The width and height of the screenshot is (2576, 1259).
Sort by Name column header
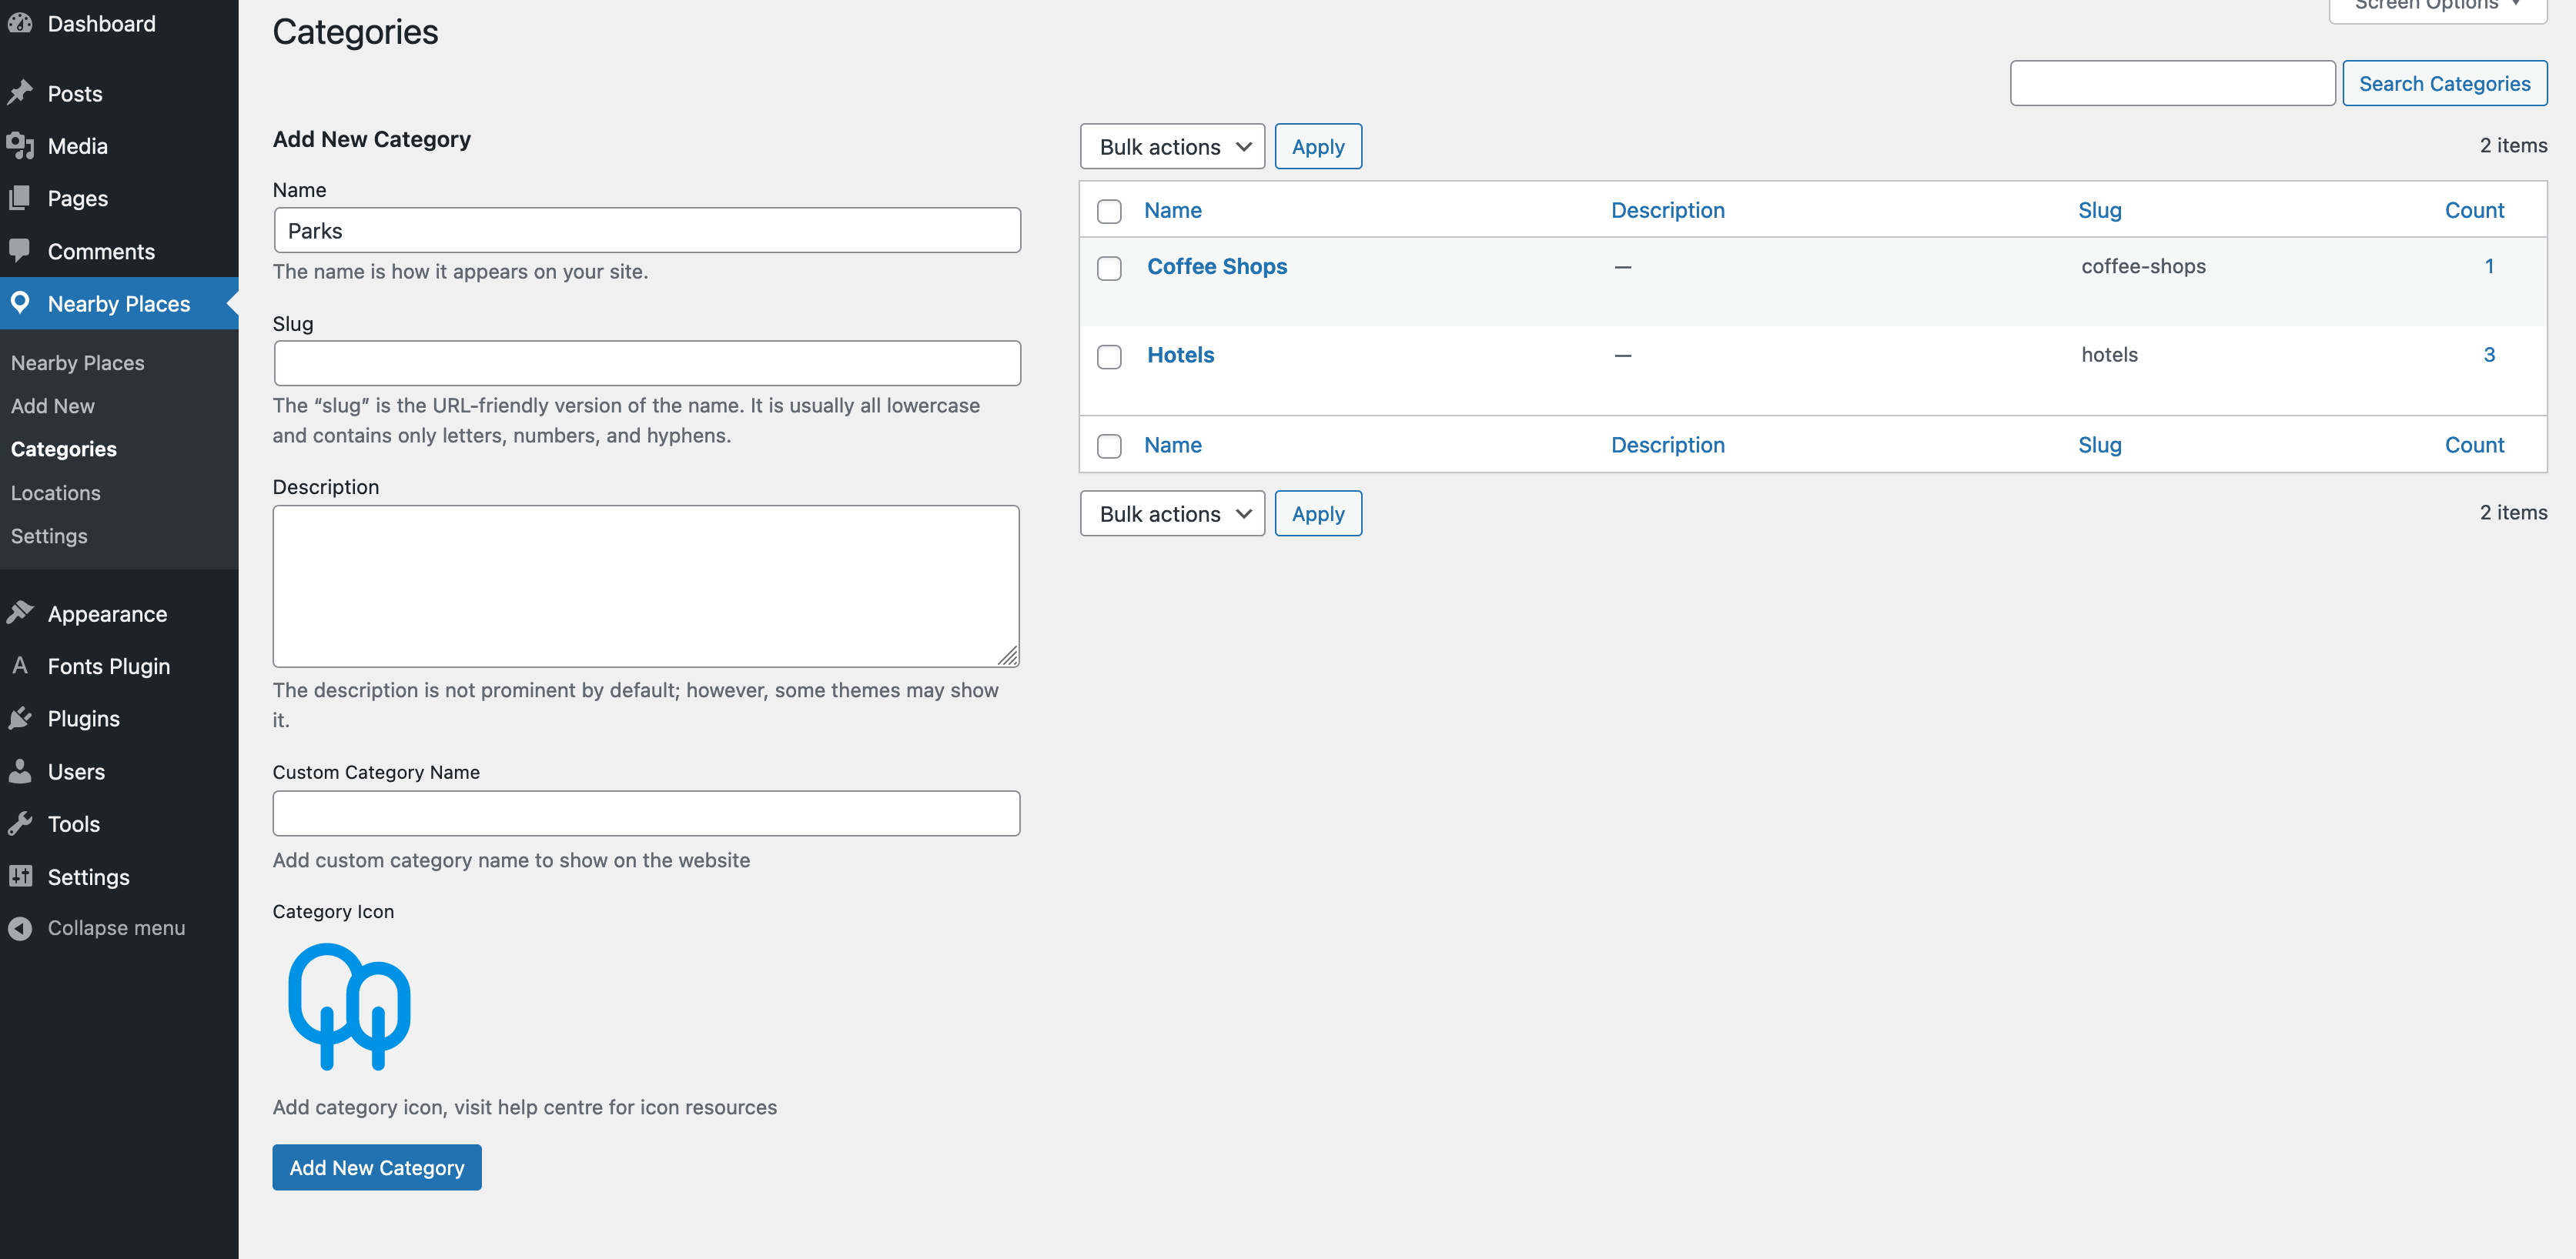(x=1172, y=210)
